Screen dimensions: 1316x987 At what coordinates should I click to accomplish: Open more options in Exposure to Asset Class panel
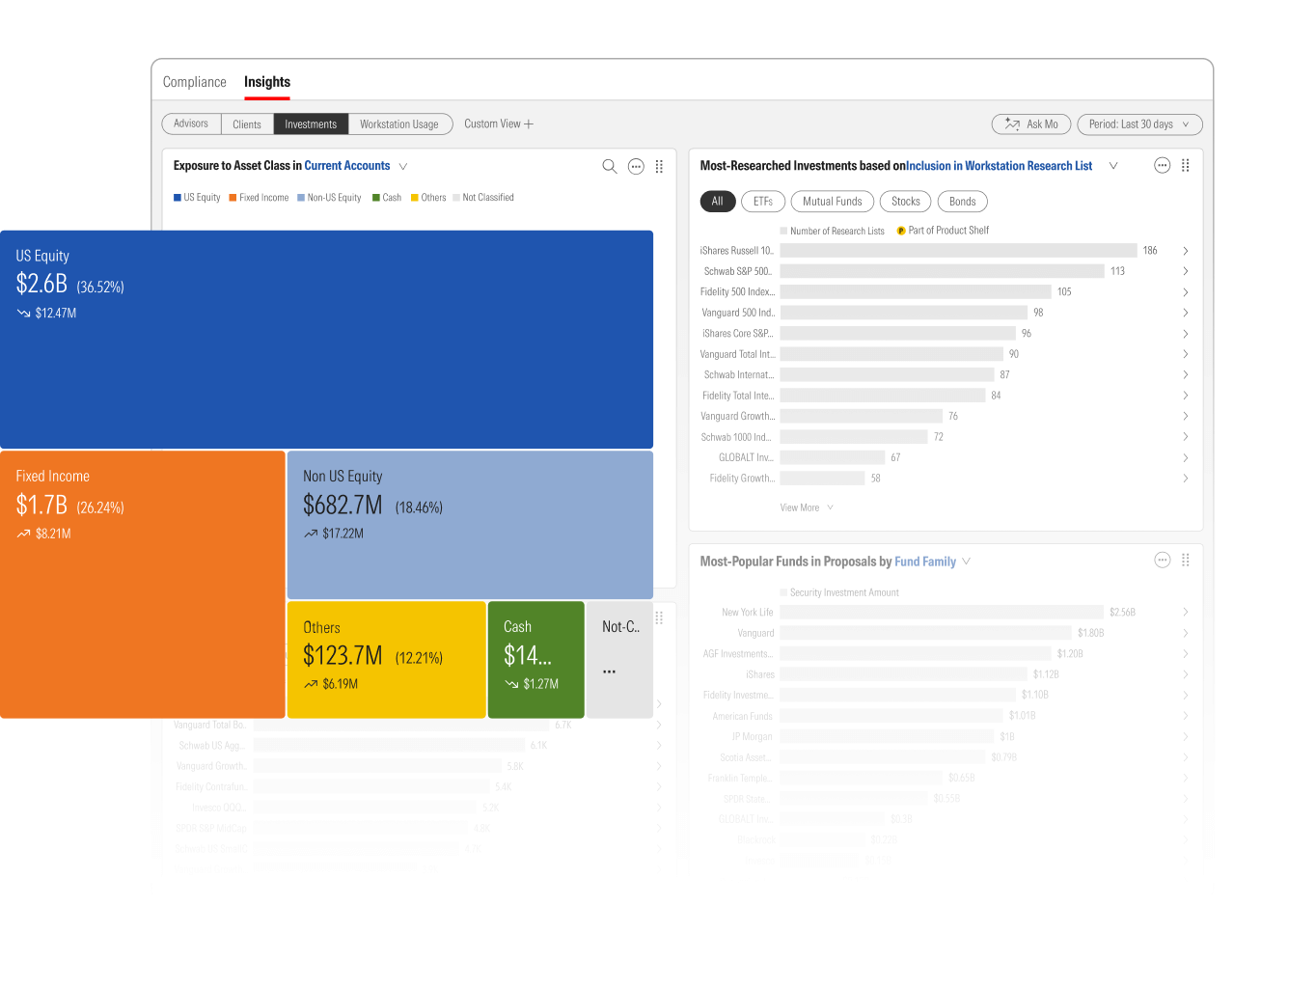pos(636,166)
